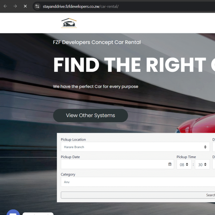Click the FZF Developers Concept Car Rental text
The width and height of the screenshot is (215, 215).
97,42
